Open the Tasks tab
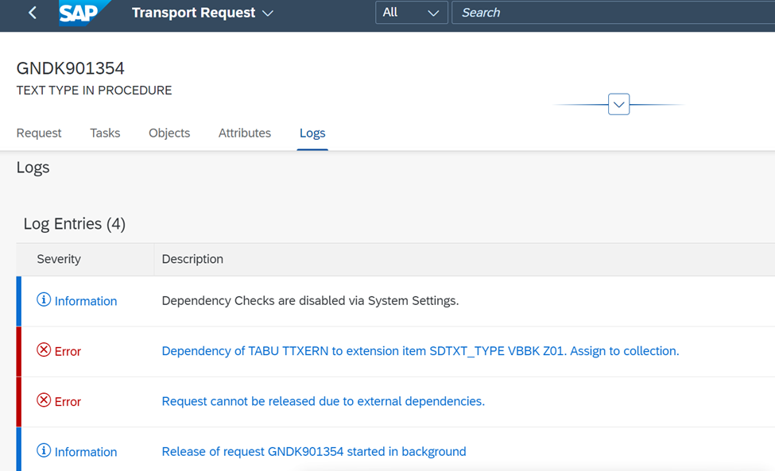The width and height of the screenshot is (775, 471). [105, 133]
